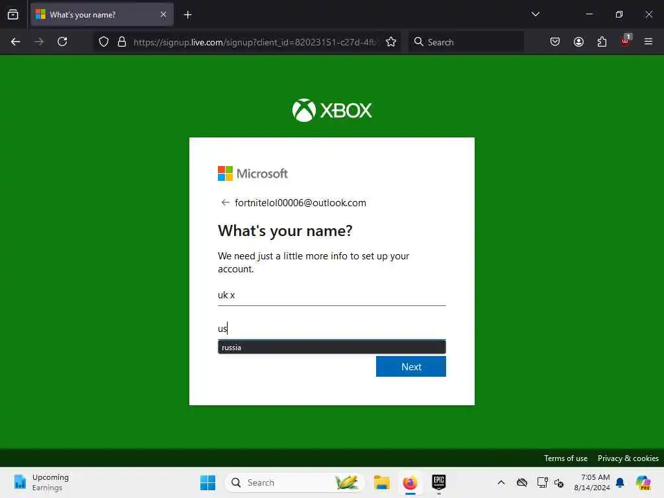Open Pocket save icon
This screenshot has width=664, height=498.
tap(555, 41)
